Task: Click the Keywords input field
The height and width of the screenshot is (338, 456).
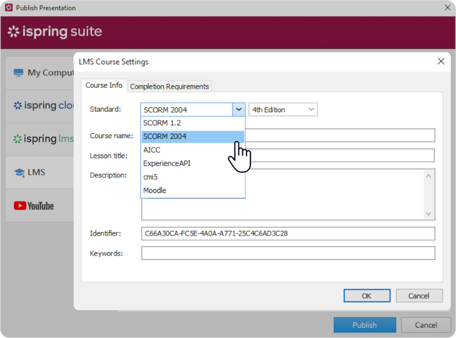Action: point(288,253)
